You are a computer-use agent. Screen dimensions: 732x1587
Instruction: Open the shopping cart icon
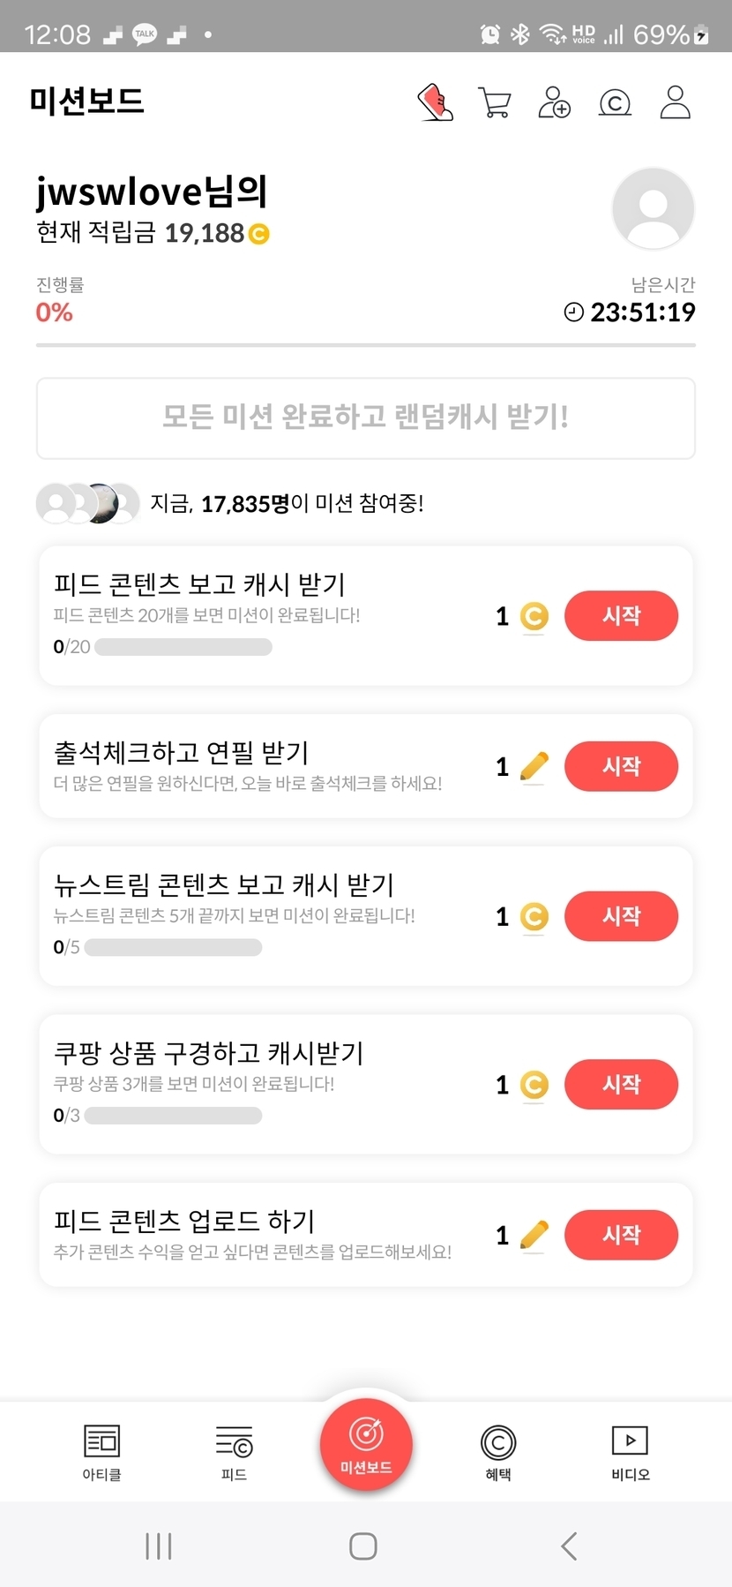[x=494, y=102]
